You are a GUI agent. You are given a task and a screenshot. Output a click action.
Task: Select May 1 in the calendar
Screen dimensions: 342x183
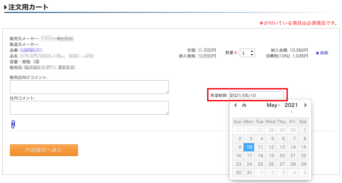[x=303, y=130]
